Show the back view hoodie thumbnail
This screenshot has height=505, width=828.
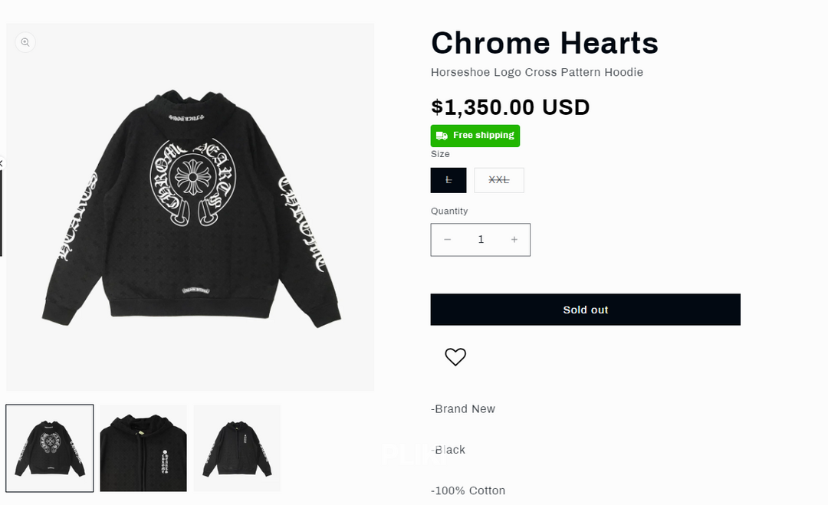tap(50, 448)
